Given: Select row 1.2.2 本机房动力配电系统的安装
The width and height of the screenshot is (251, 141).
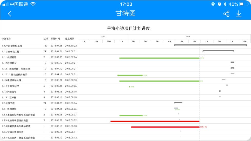Looking at the screenshot, I should (x=126, y=115).
